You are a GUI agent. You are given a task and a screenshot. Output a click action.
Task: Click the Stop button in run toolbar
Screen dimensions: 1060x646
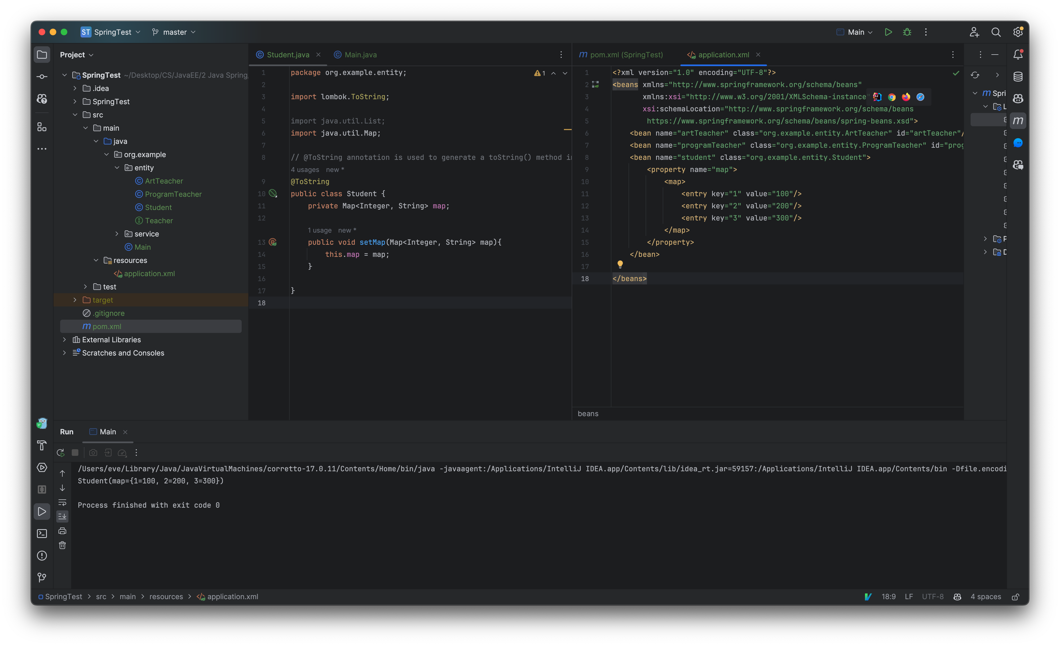pos(75,452)
